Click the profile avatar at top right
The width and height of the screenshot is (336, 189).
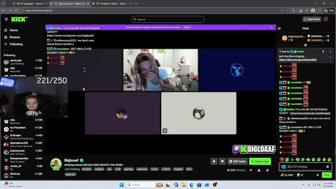click(325, 19)
